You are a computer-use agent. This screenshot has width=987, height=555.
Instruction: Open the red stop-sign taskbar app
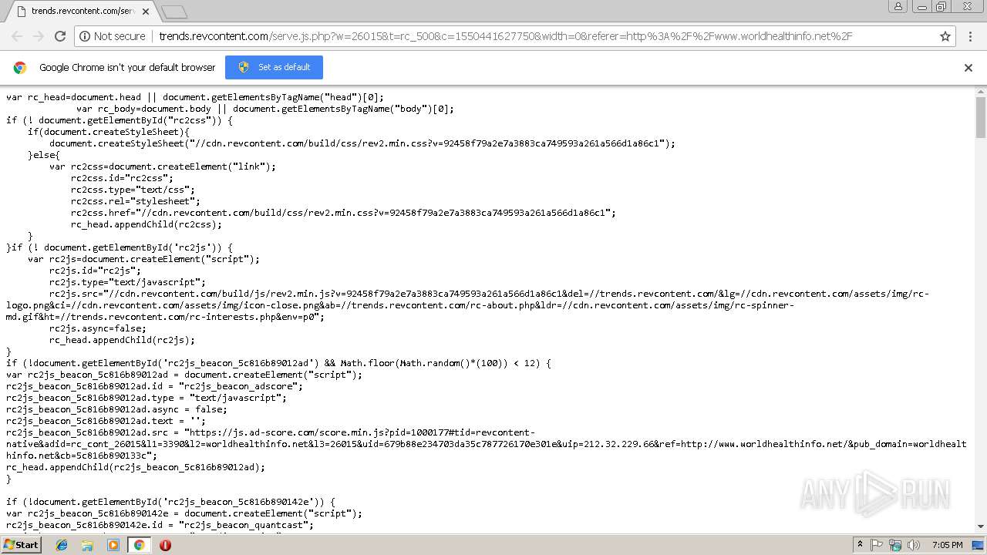(165, 545)
